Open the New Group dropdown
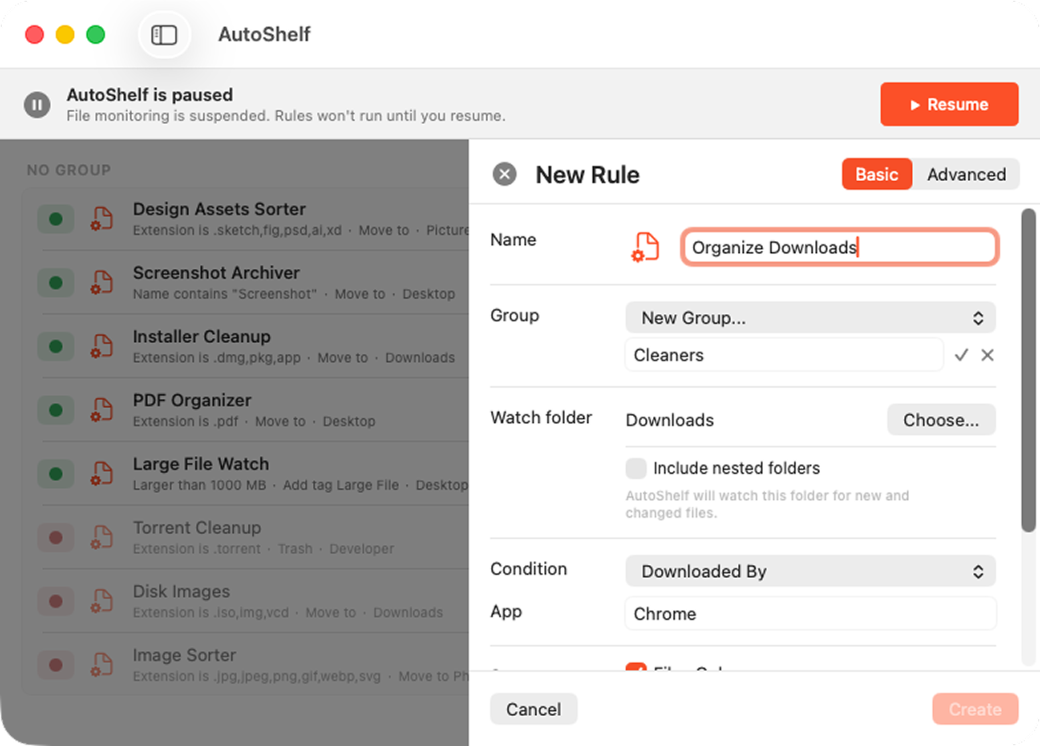Viewport: 1040px width, 746px height. [810, 318]
